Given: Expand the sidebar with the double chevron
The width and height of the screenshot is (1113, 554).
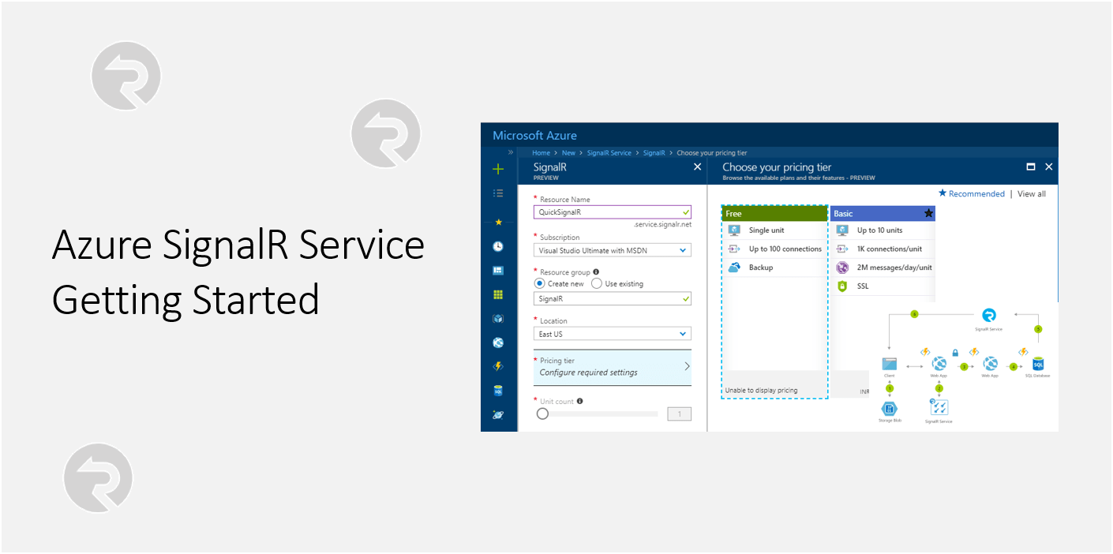Looking at the screenshot, I should click(510, 151).
